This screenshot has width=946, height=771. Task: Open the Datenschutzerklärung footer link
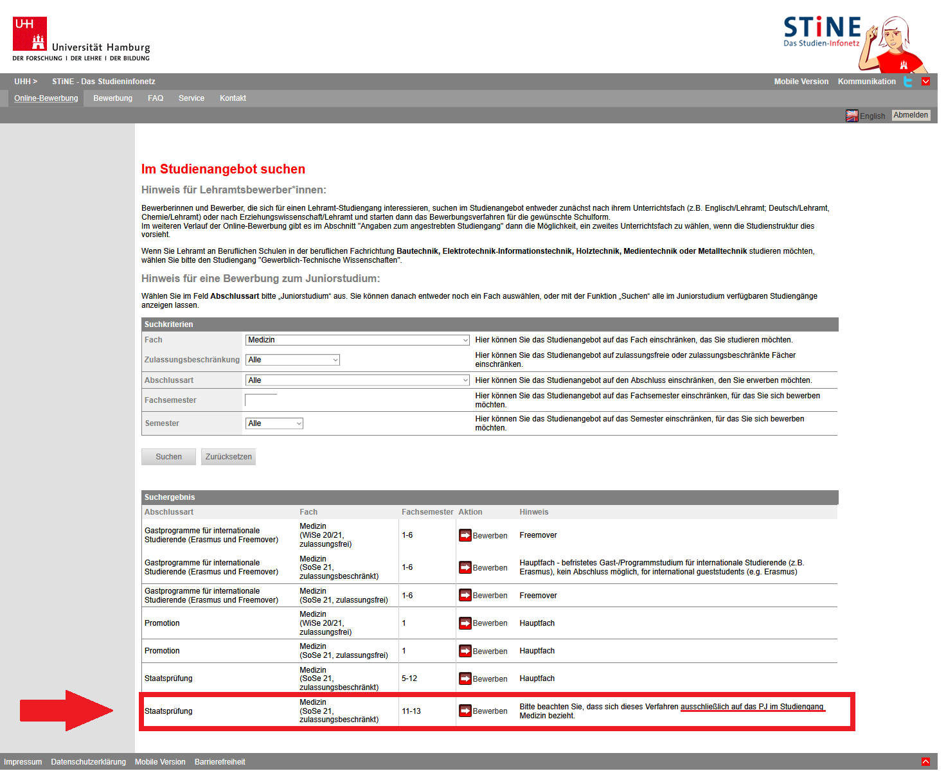88,762
